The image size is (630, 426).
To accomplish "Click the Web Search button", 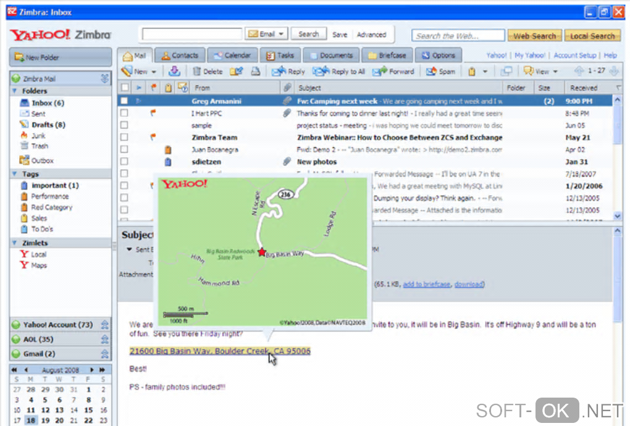I will 534,36.
